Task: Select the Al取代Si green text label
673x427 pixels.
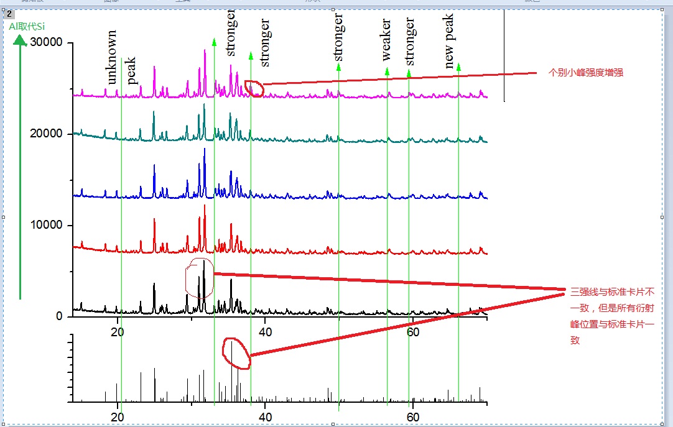Action: [x=27, y=27]
